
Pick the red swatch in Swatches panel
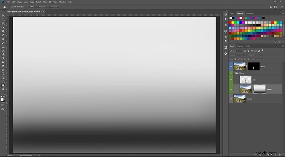230,22
